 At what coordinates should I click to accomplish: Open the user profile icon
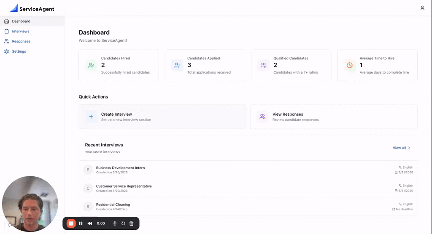pos(422,8)
